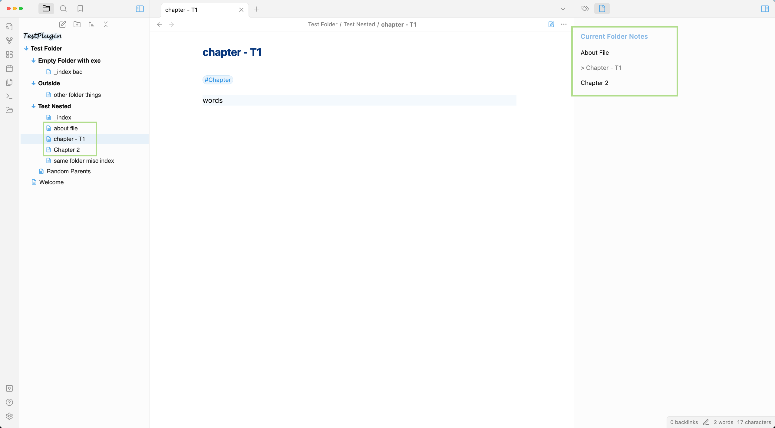Open the bookmarks panel icon
Screen dimensions: 775x428
pos(80,8)
